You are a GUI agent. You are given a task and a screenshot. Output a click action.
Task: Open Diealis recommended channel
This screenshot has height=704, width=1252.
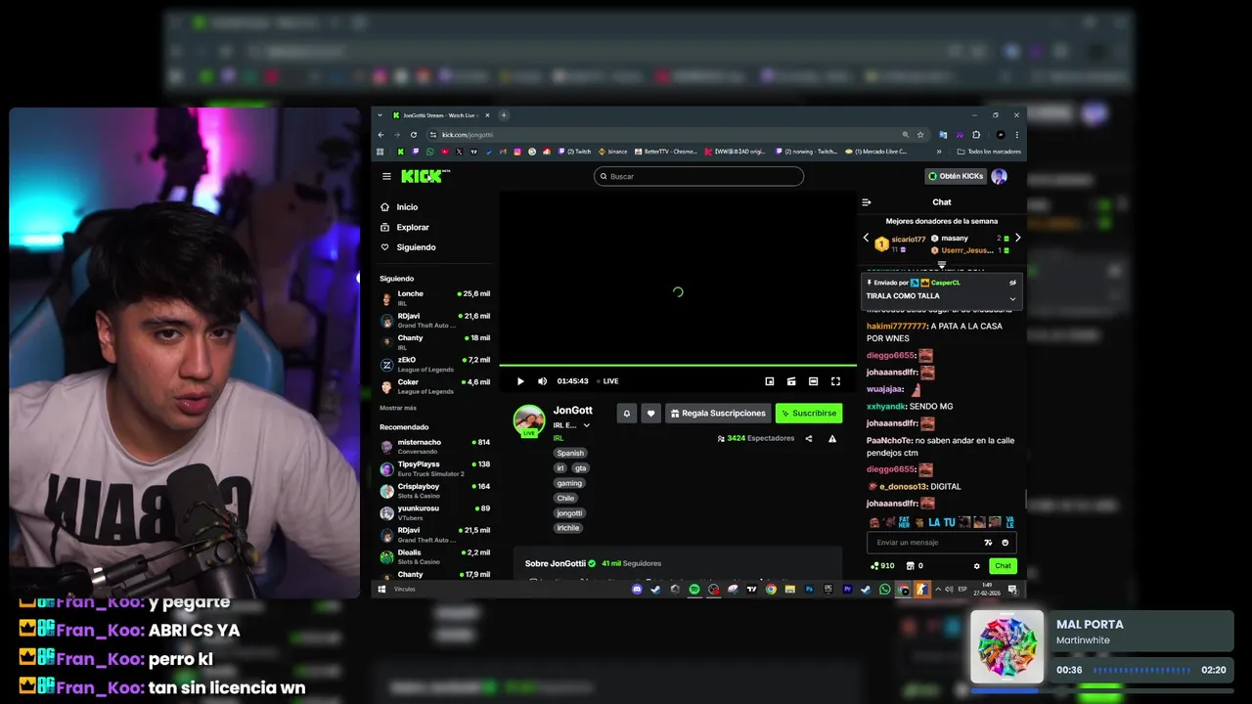click(435, 556)
